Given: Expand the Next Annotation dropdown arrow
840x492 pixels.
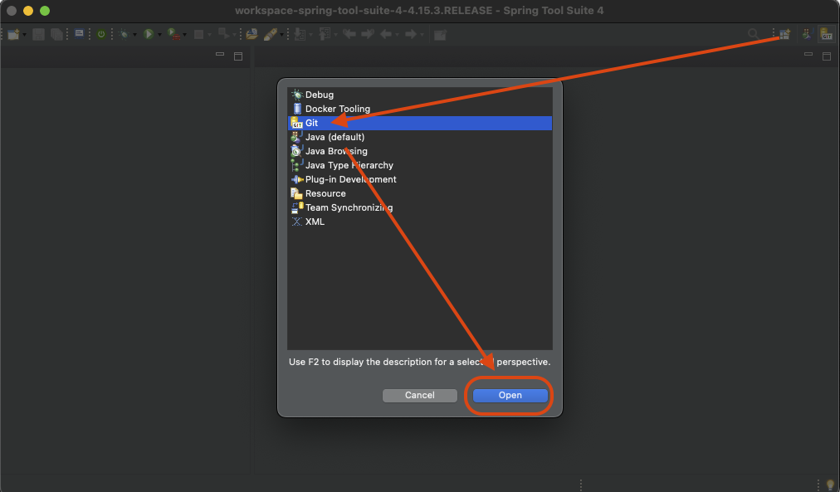Looking at the screenshot, I should pos(310,35).
